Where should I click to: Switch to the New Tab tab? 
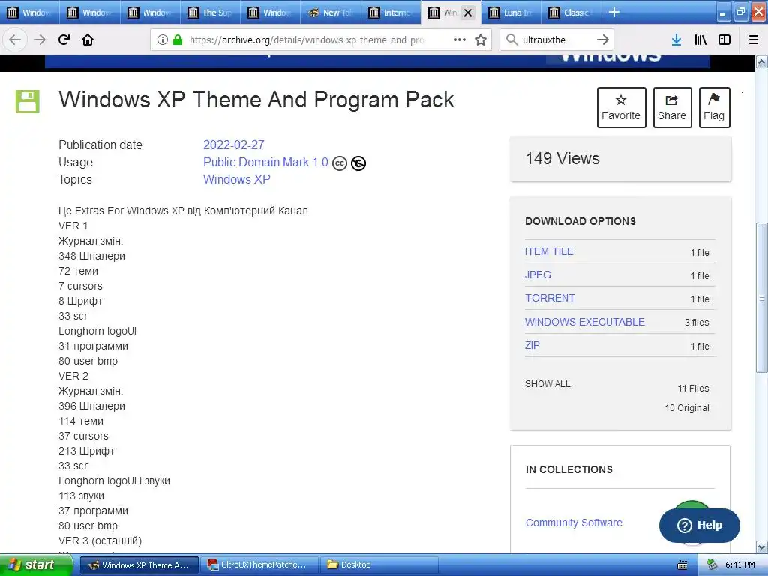tap(331, 13)
